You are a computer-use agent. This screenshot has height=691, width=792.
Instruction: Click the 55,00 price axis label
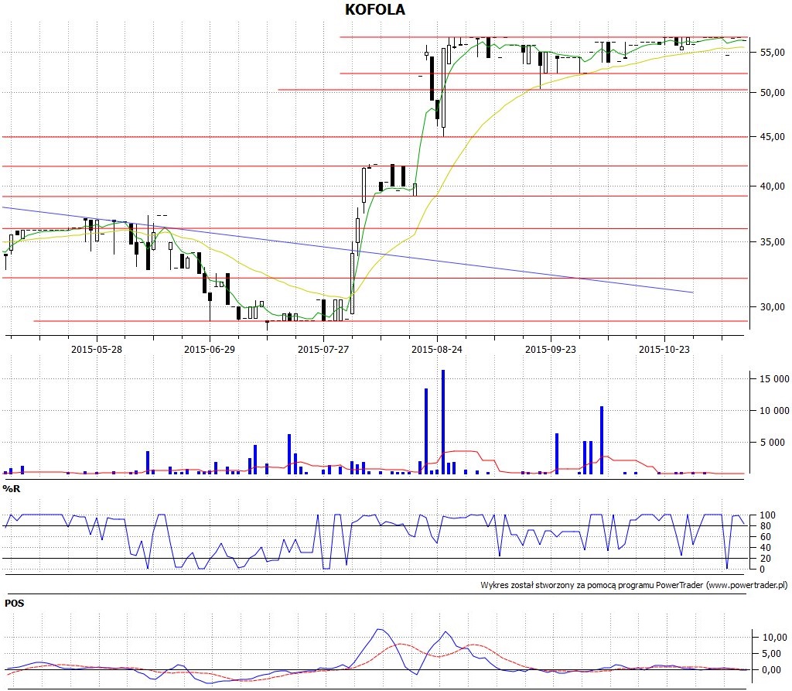click(x=773, y=52)
